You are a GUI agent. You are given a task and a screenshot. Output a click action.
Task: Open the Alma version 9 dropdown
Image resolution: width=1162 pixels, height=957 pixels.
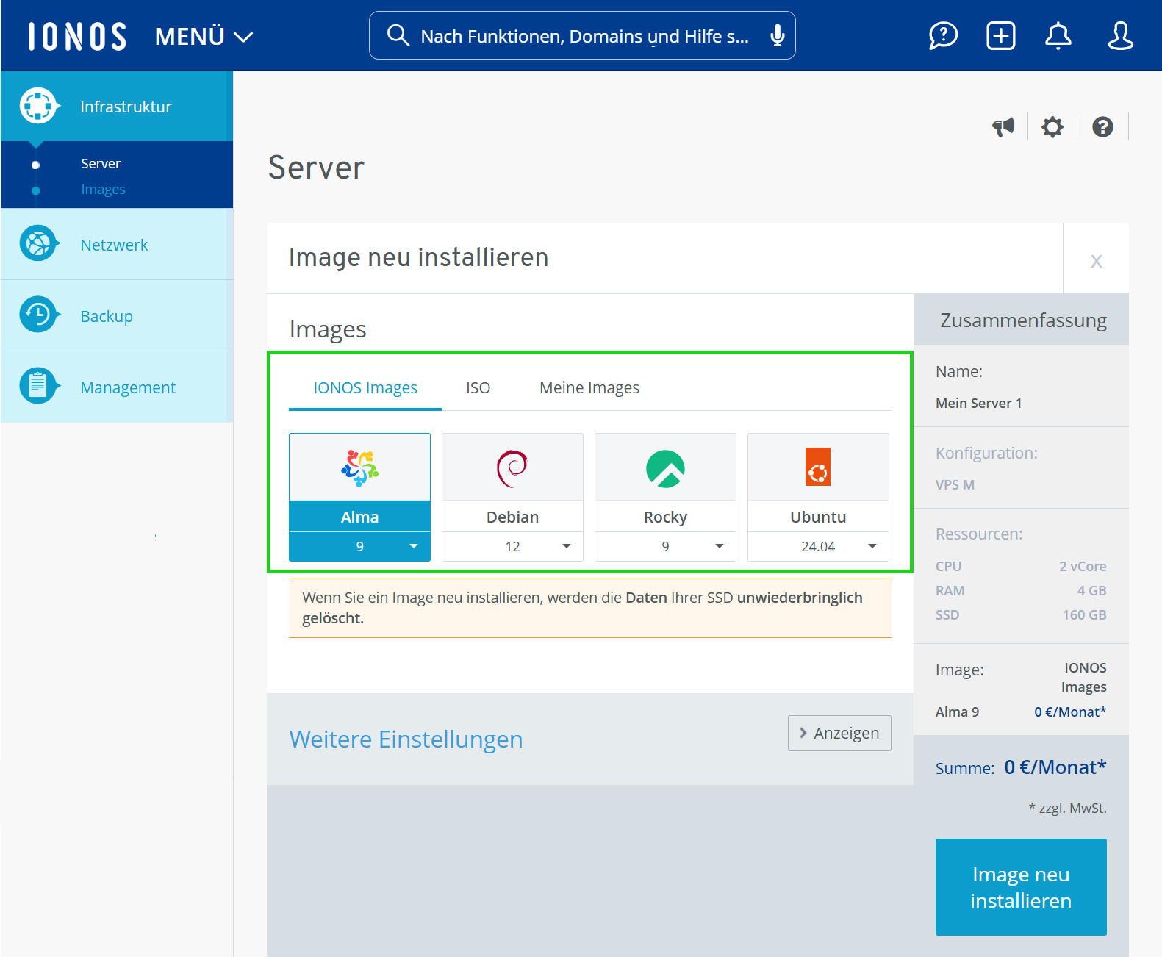(x=359, y=546)
